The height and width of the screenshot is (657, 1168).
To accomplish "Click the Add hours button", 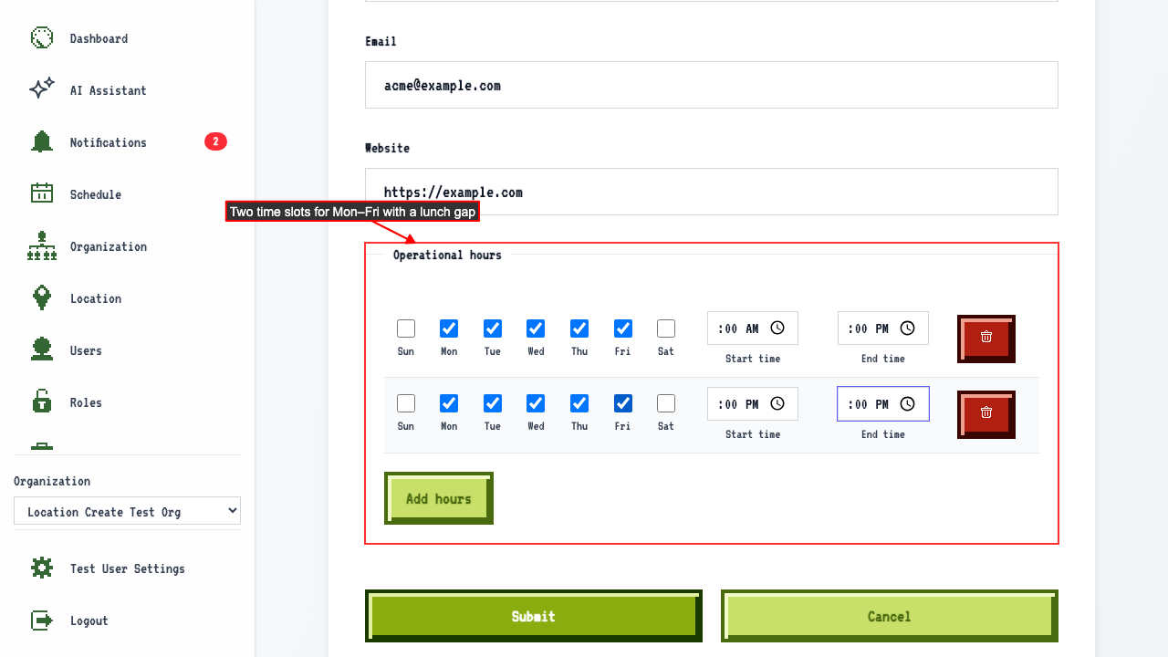I will click(439, 498).
